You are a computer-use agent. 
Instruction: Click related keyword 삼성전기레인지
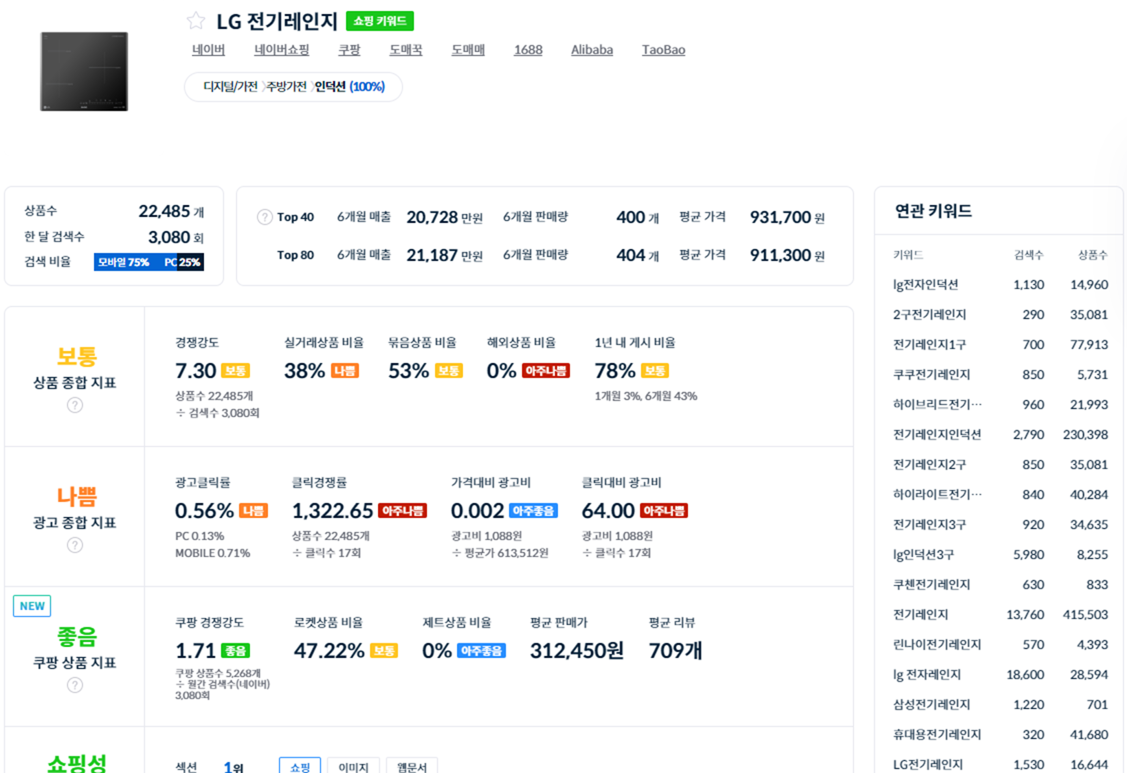[932, 704]
